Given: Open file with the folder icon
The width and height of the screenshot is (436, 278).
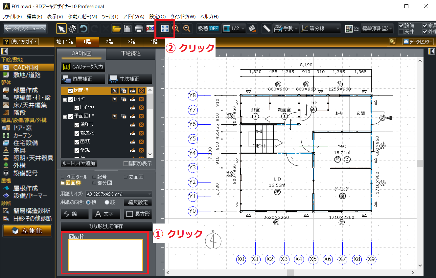Looking at the screenshot, I should (x=116, y=29).
